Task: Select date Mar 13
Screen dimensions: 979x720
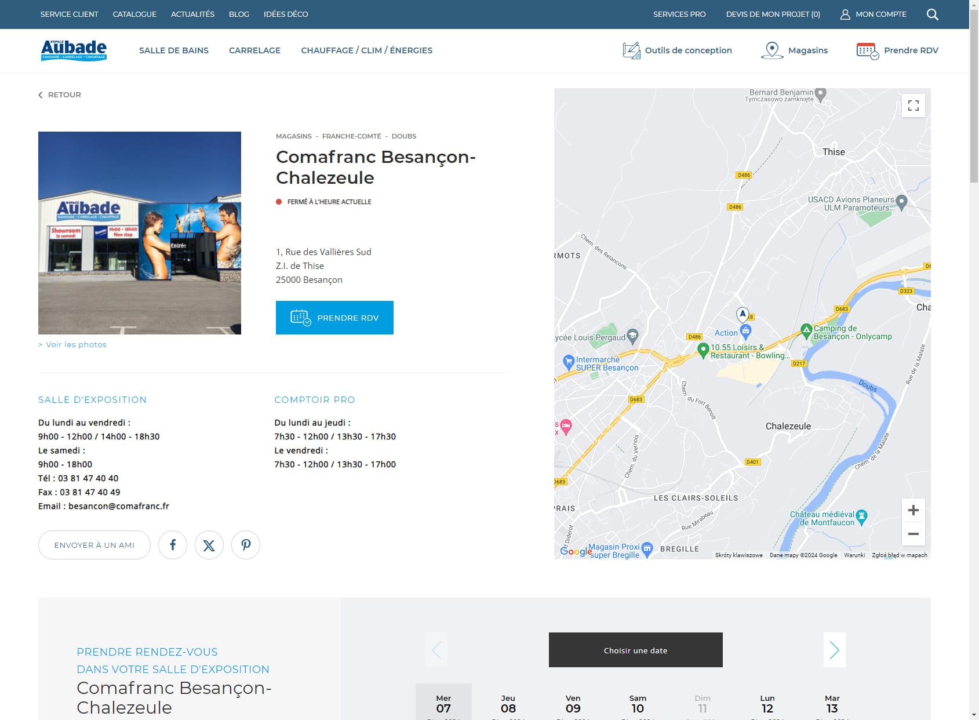Action: coord(832,703)
